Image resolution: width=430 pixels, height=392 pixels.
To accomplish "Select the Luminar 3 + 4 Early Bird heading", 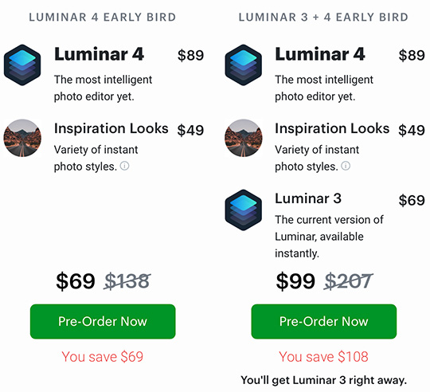I will pyautogui.click(x=323, y=18).
